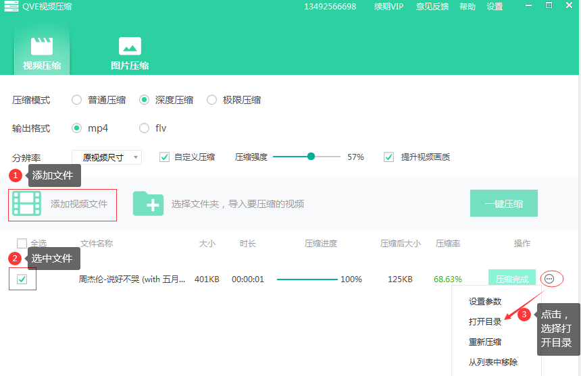
Task: Click the 100% compression progress bar
Action: [x=307, y=279]
